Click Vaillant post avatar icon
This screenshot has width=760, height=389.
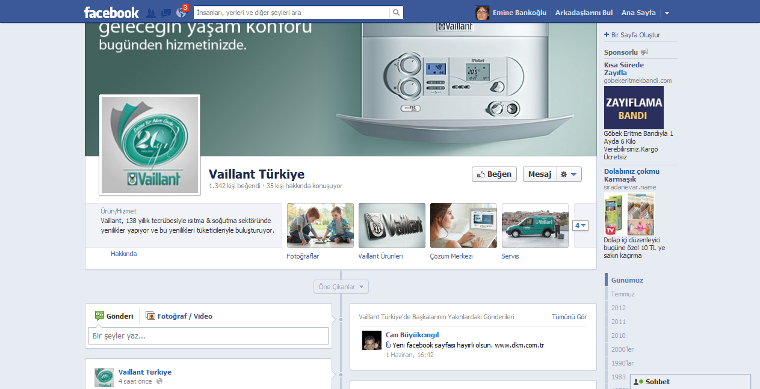pos(104,378)
